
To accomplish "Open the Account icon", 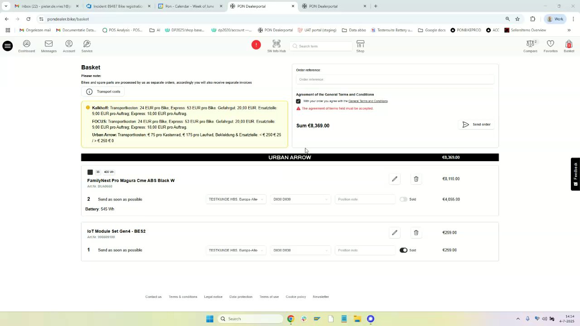I will click(x=69, y=46).
